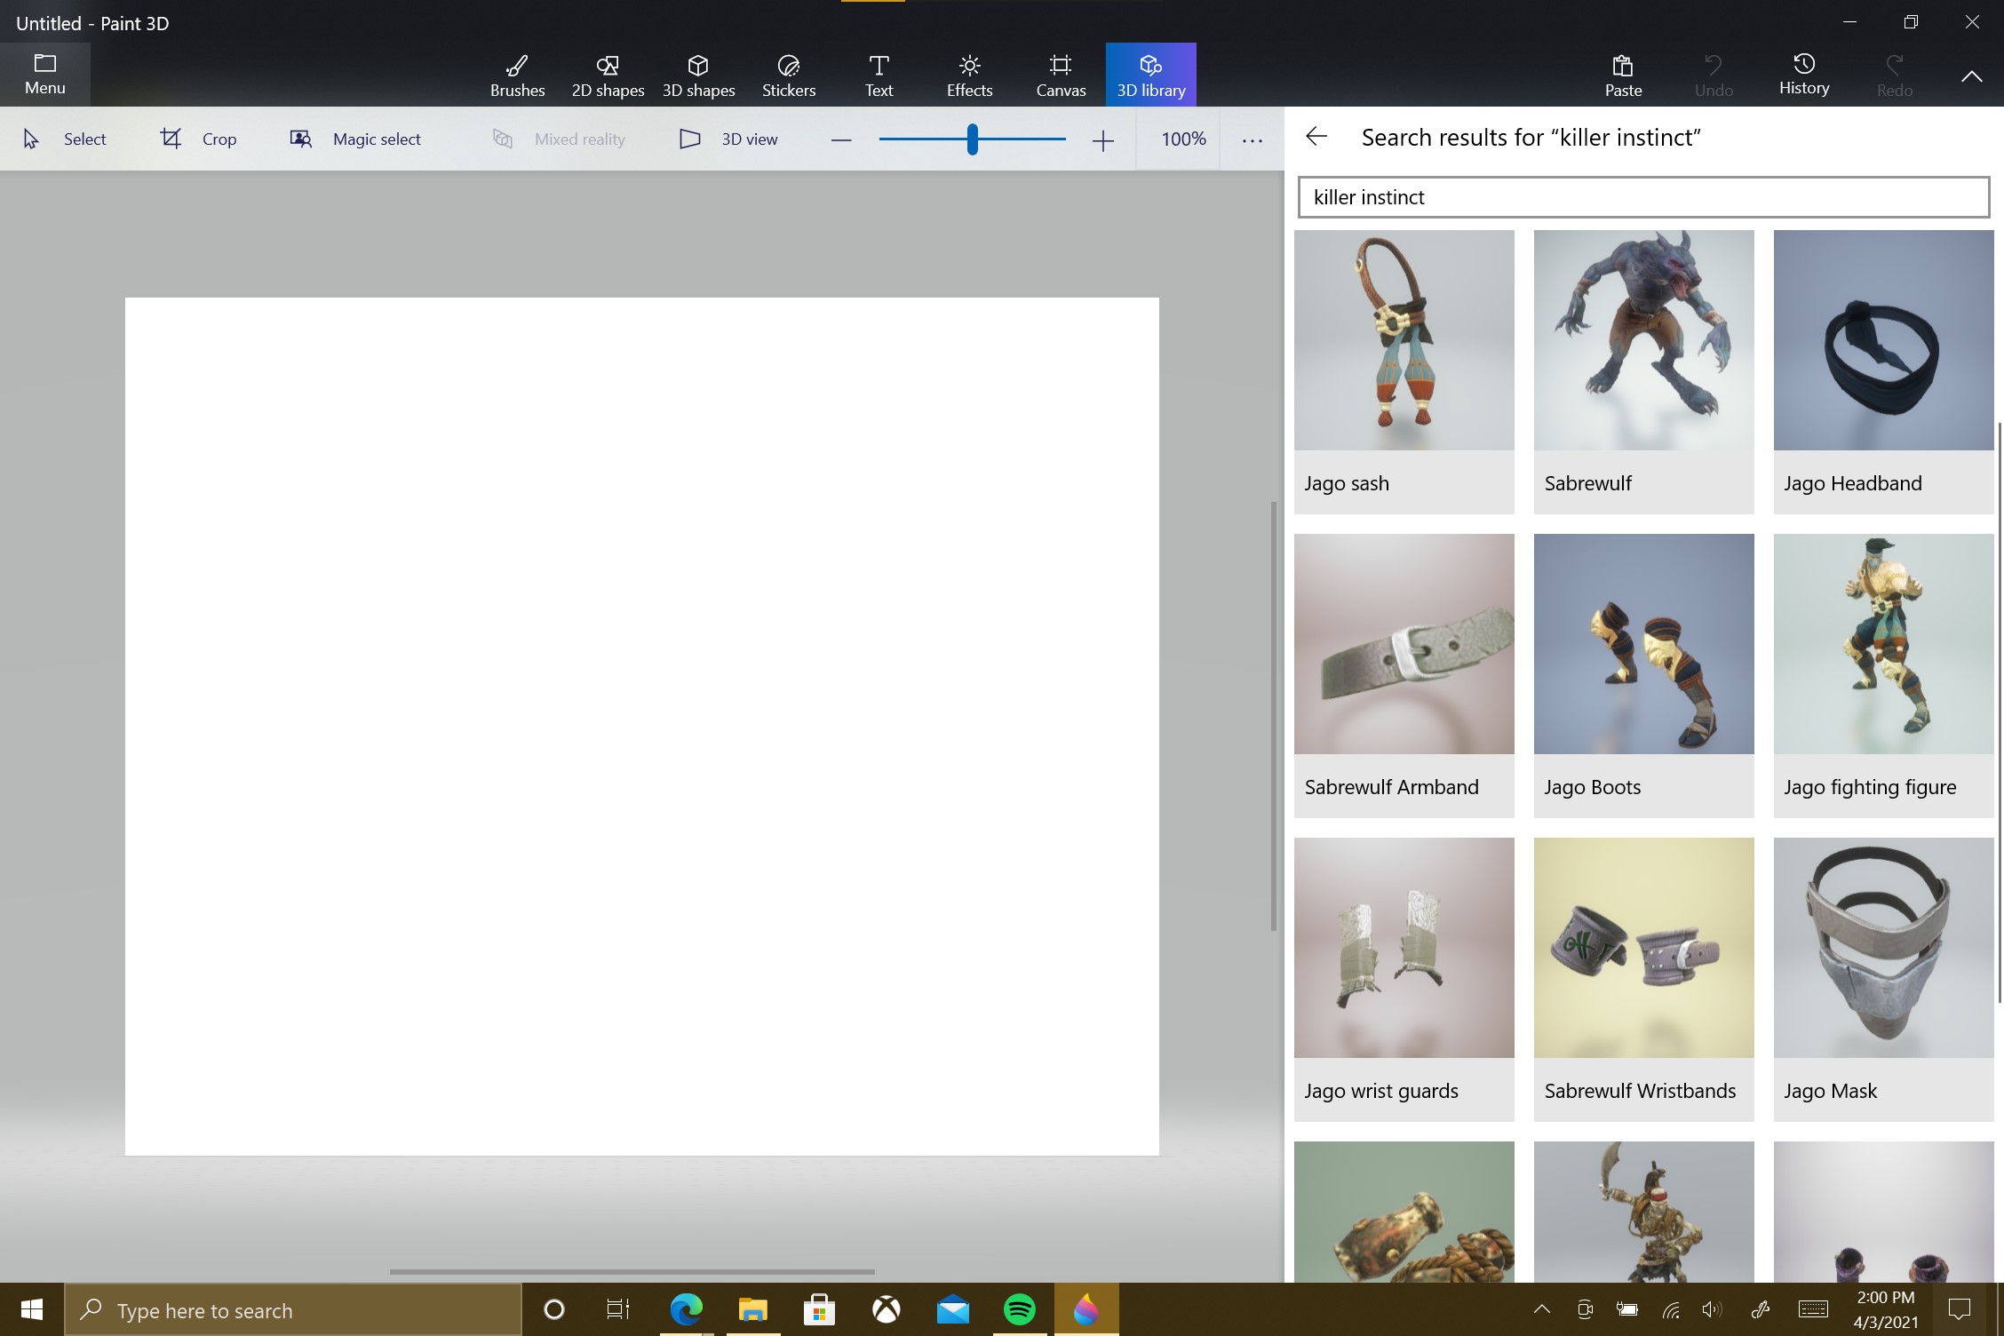This screenshot has width=2004, height=1336.
Task: Click the Mixed reality option
Action: (559, 139)
